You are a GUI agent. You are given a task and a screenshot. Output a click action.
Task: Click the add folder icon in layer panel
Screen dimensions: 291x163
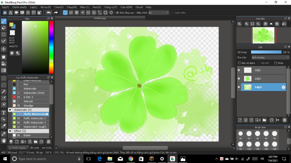[x=264, y=120]
